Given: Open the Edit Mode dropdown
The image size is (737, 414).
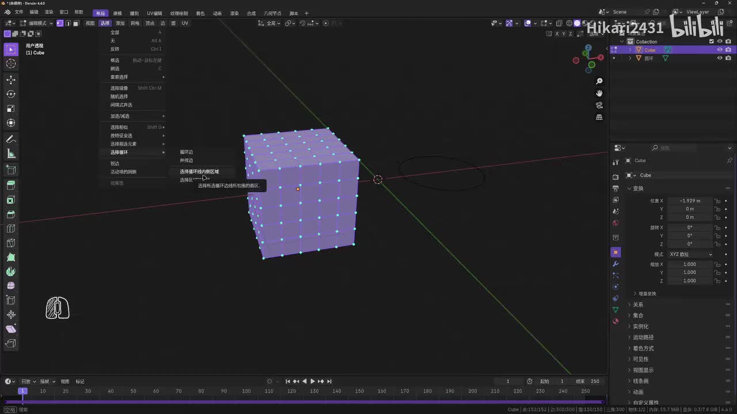Looking at the screenshot, I should pyautogui.click(x=37, y=23).
